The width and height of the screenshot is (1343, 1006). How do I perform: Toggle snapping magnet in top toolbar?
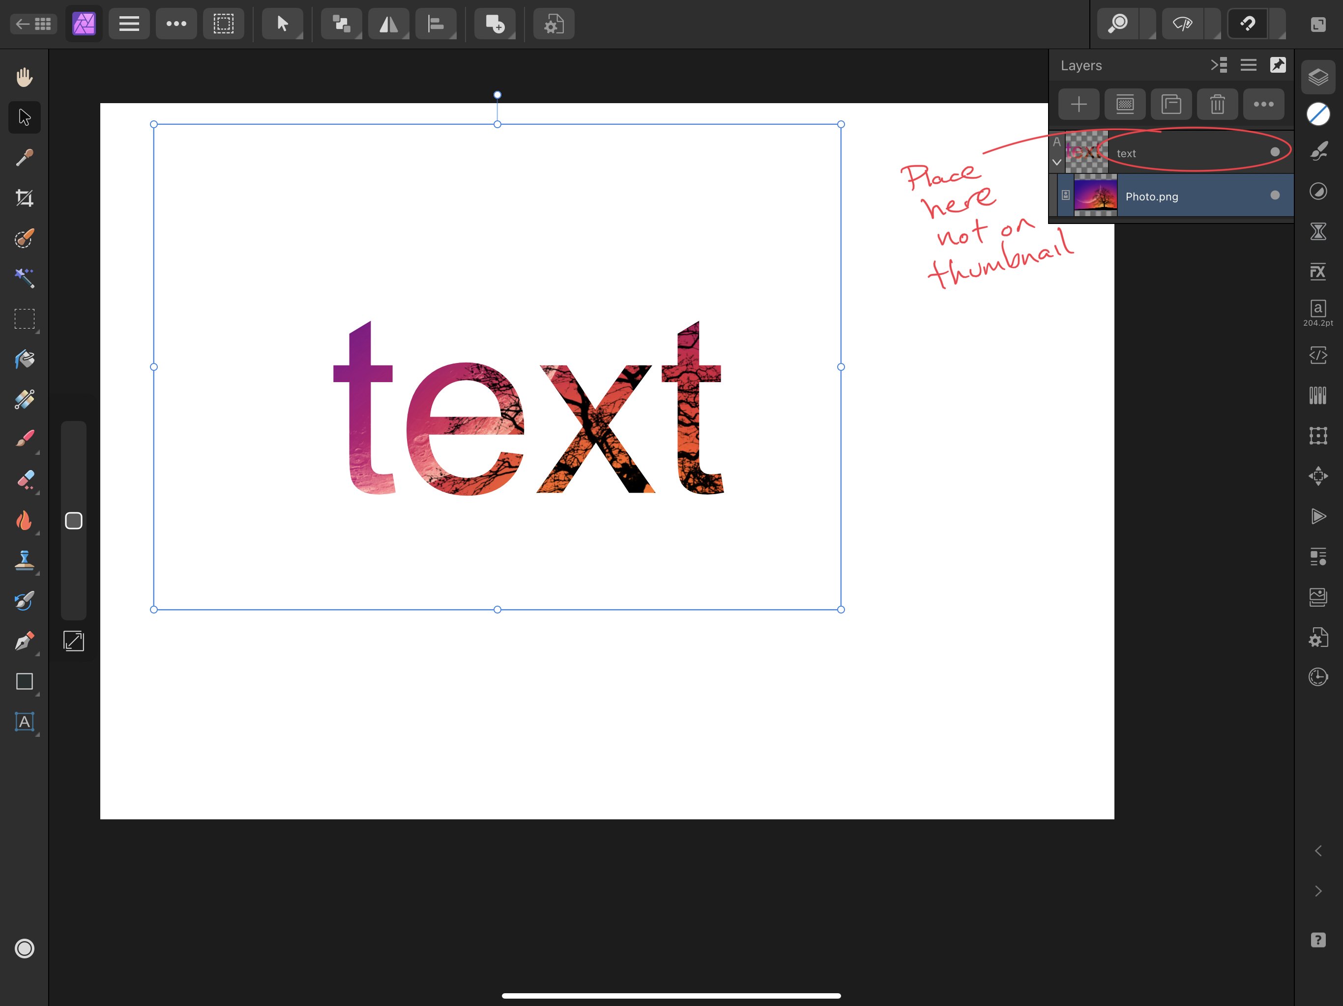coord(1247,24)
